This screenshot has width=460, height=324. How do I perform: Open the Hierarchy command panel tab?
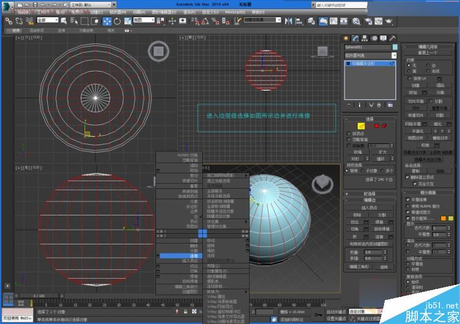(x=365, y=38)
